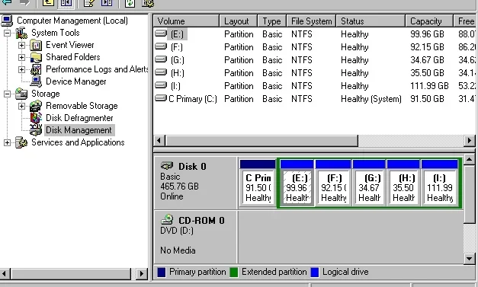The height and width of the screenshot is (287, 478).
Task: Collapse the Storage tree node
Action: [7, 94]
